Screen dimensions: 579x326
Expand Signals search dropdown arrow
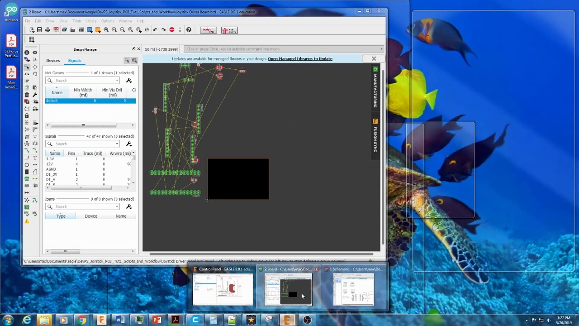pyautogui.click(x=117, y=144)
